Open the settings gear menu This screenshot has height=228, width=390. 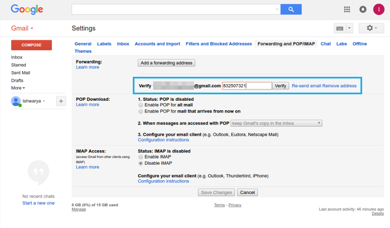tap(371, 28)
